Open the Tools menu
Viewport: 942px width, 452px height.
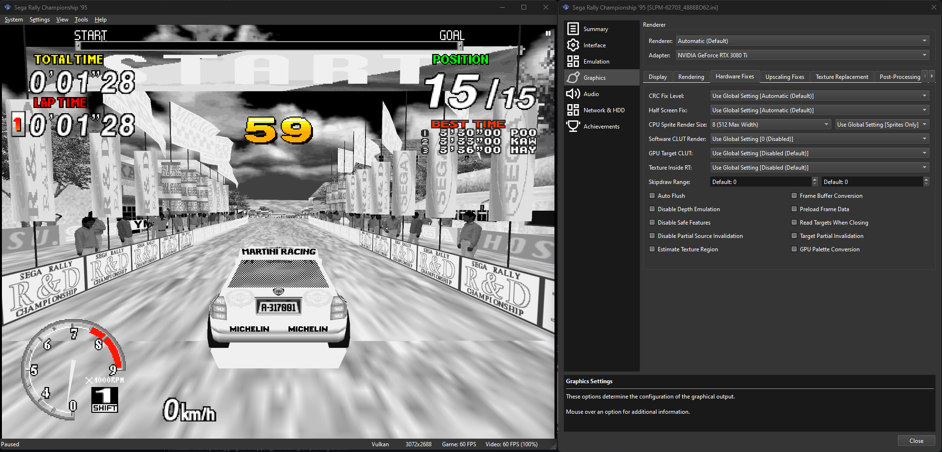tap(81, 20)
